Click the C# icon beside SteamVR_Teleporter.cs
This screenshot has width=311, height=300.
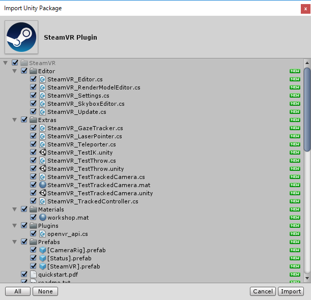coord(42,144)
